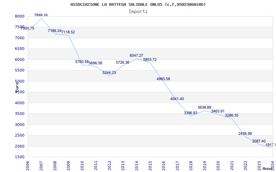The height and width of the screenshot is (172, 276).
Task: Click the 5500 y-axis tick
Action: click(20, 71)
